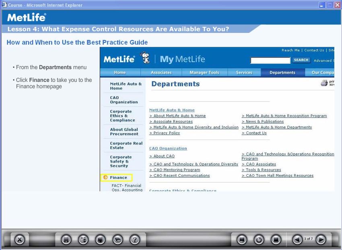Click CAO Town Hall Meetings Resources link
This screenshot has width=342, height=250.
click(278, 175)
